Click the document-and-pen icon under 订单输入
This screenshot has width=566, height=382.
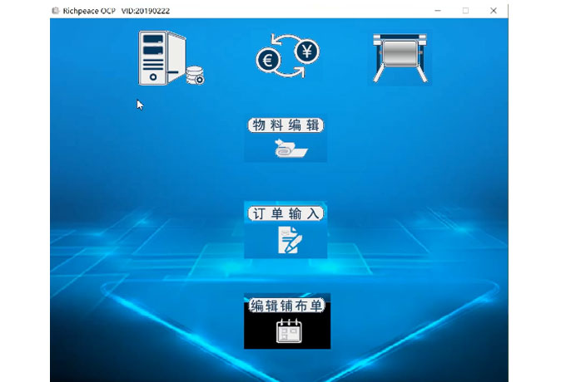287,241
